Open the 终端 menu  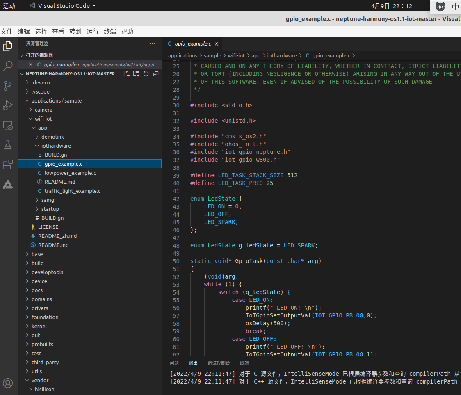(110, 32)
